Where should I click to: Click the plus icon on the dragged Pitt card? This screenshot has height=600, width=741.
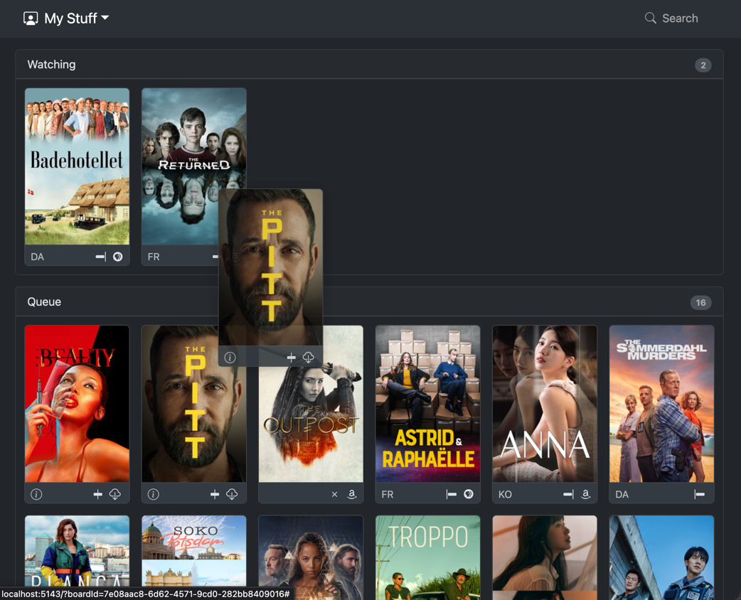[291, 358]
